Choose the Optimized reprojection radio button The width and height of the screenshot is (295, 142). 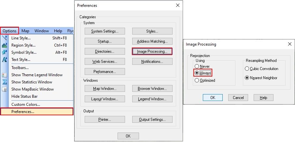pos(197,80)
